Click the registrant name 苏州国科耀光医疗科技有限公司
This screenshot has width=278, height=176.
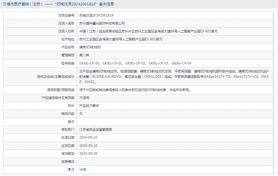point(102,23)
